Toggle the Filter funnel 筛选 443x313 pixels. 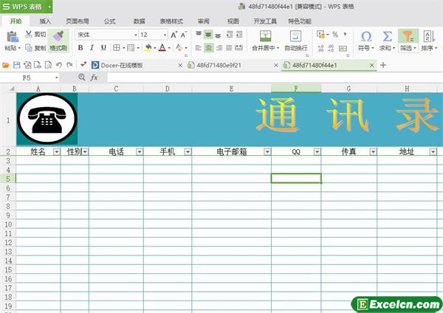pos(408,41)
